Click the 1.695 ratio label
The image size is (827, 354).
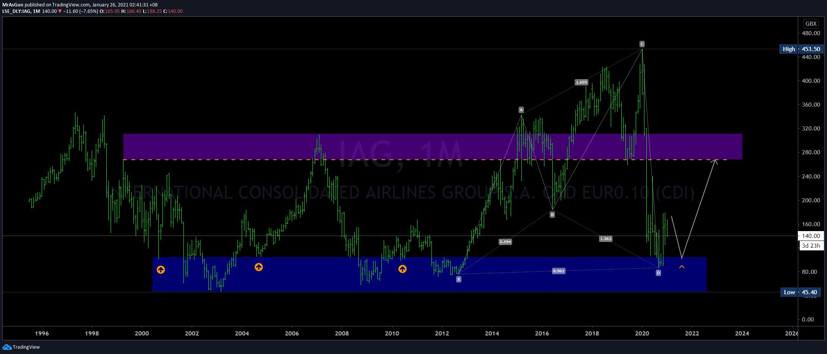pyautogui.click(x=581, y=82)
